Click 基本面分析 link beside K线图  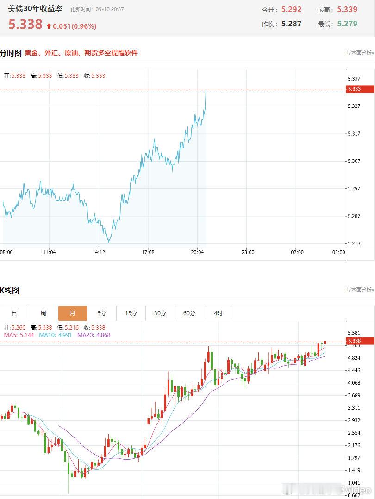point(360,290)
